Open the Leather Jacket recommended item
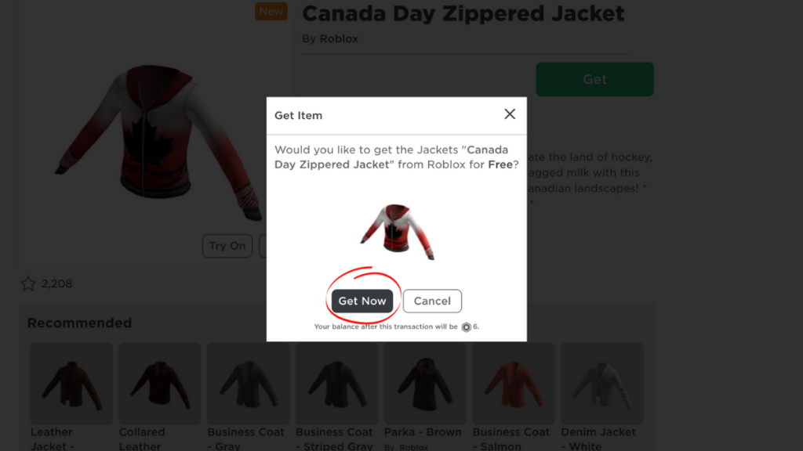Image resolution: width=803 pixels, height=451 pixels. pyautogui.click(x=71, y=384)
